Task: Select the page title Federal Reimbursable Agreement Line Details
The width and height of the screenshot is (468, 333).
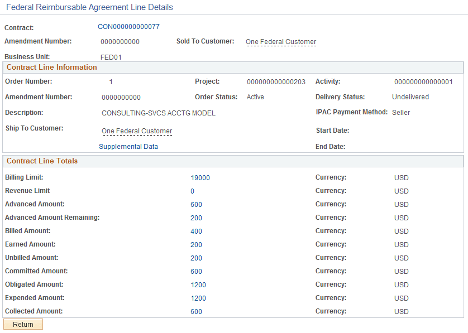Action: point(89,7)
